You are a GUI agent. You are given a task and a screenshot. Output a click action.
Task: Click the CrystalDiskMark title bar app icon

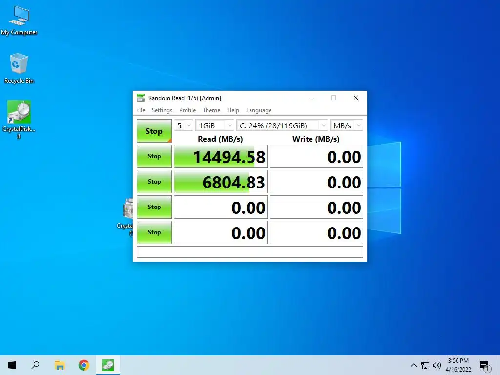pos(140,98)
